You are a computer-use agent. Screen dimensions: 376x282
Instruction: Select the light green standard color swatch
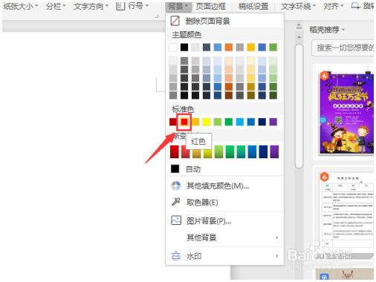click(218, 122)
